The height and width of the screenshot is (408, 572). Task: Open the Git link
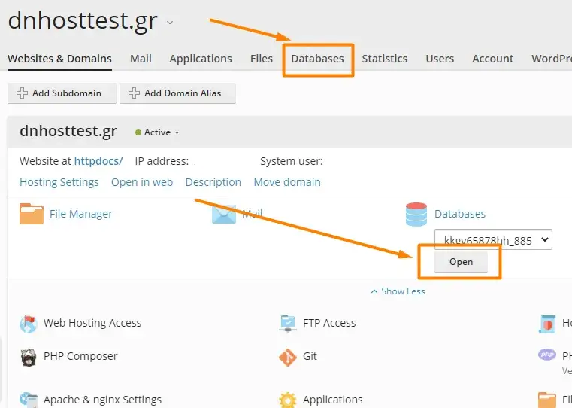310,356
